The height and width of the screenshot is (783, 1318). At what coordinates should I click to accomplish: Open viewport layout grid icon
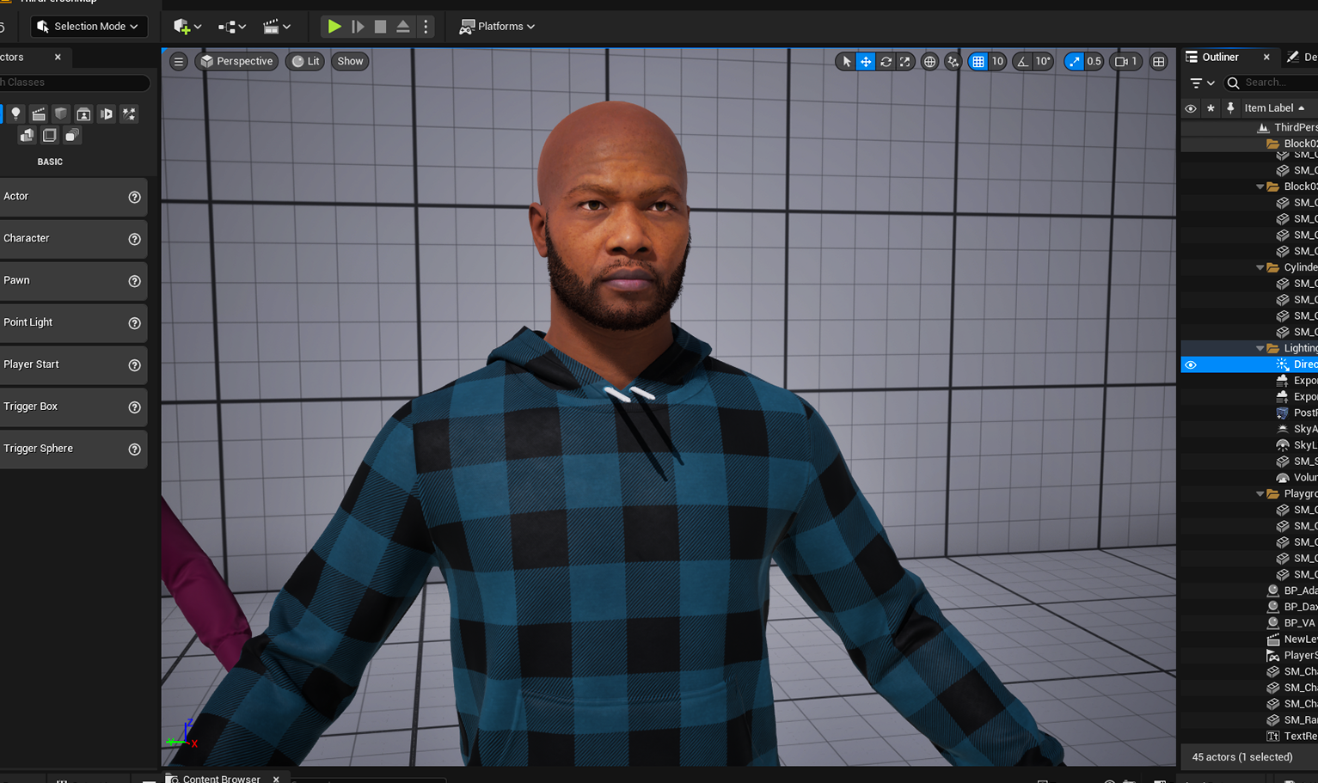coord(1159,61)
